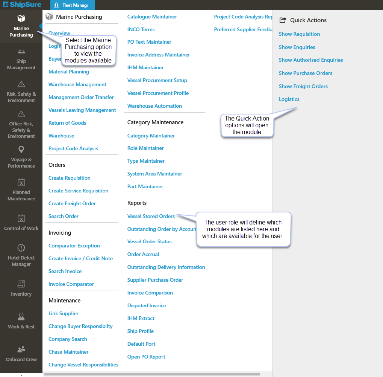Open Show Requisition quick action

pos(299,34)
